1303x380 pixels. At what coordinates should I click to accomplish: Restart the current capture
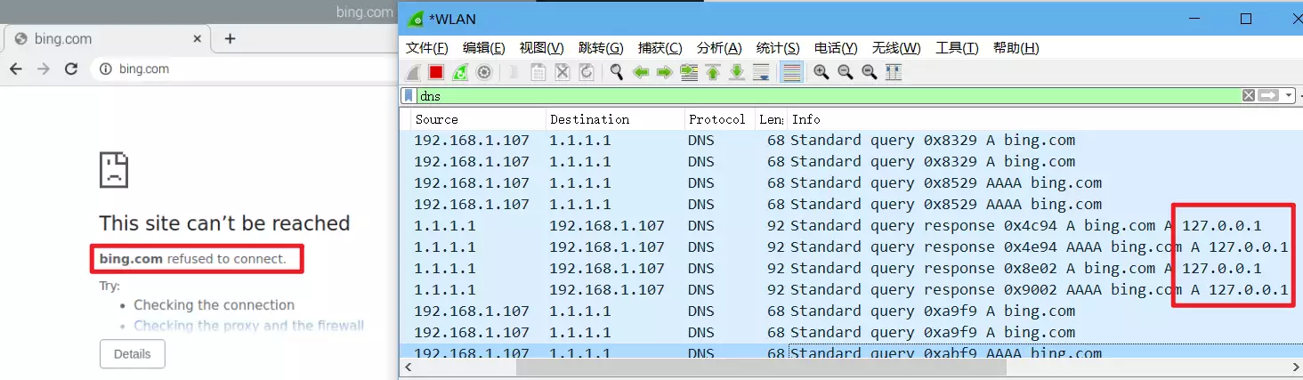coord(460,73)
